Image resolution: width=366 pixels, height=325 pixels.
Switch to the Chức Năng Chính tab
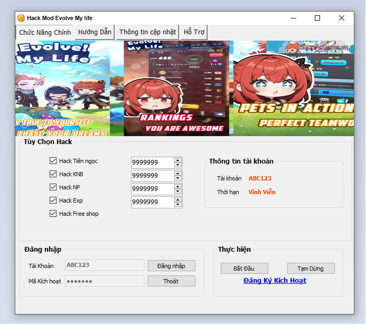[44, 32]
